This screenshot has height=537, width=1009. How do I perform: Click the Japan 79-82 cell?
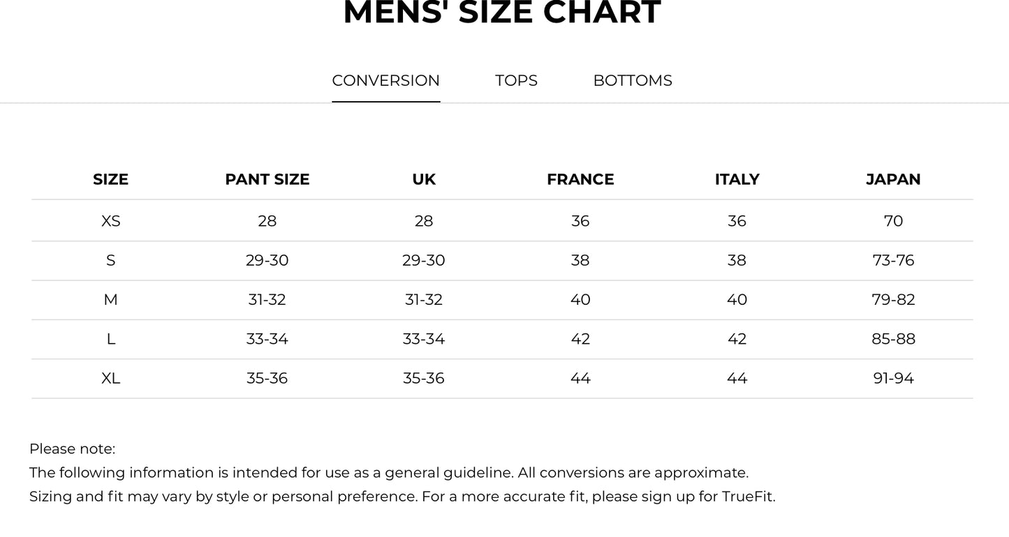[893, 300]
